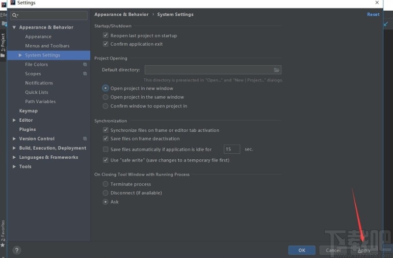
Task: Select Open project in the same window
Action: (x=106, y=97)
